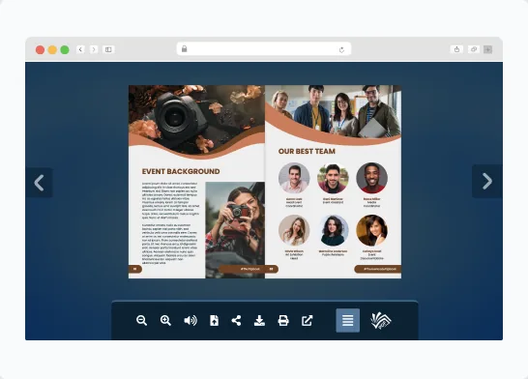Viewport: 528px width, 379px height.
Task: Click the OUR BEST TEAM heading
Action: (x=307, y=151)
